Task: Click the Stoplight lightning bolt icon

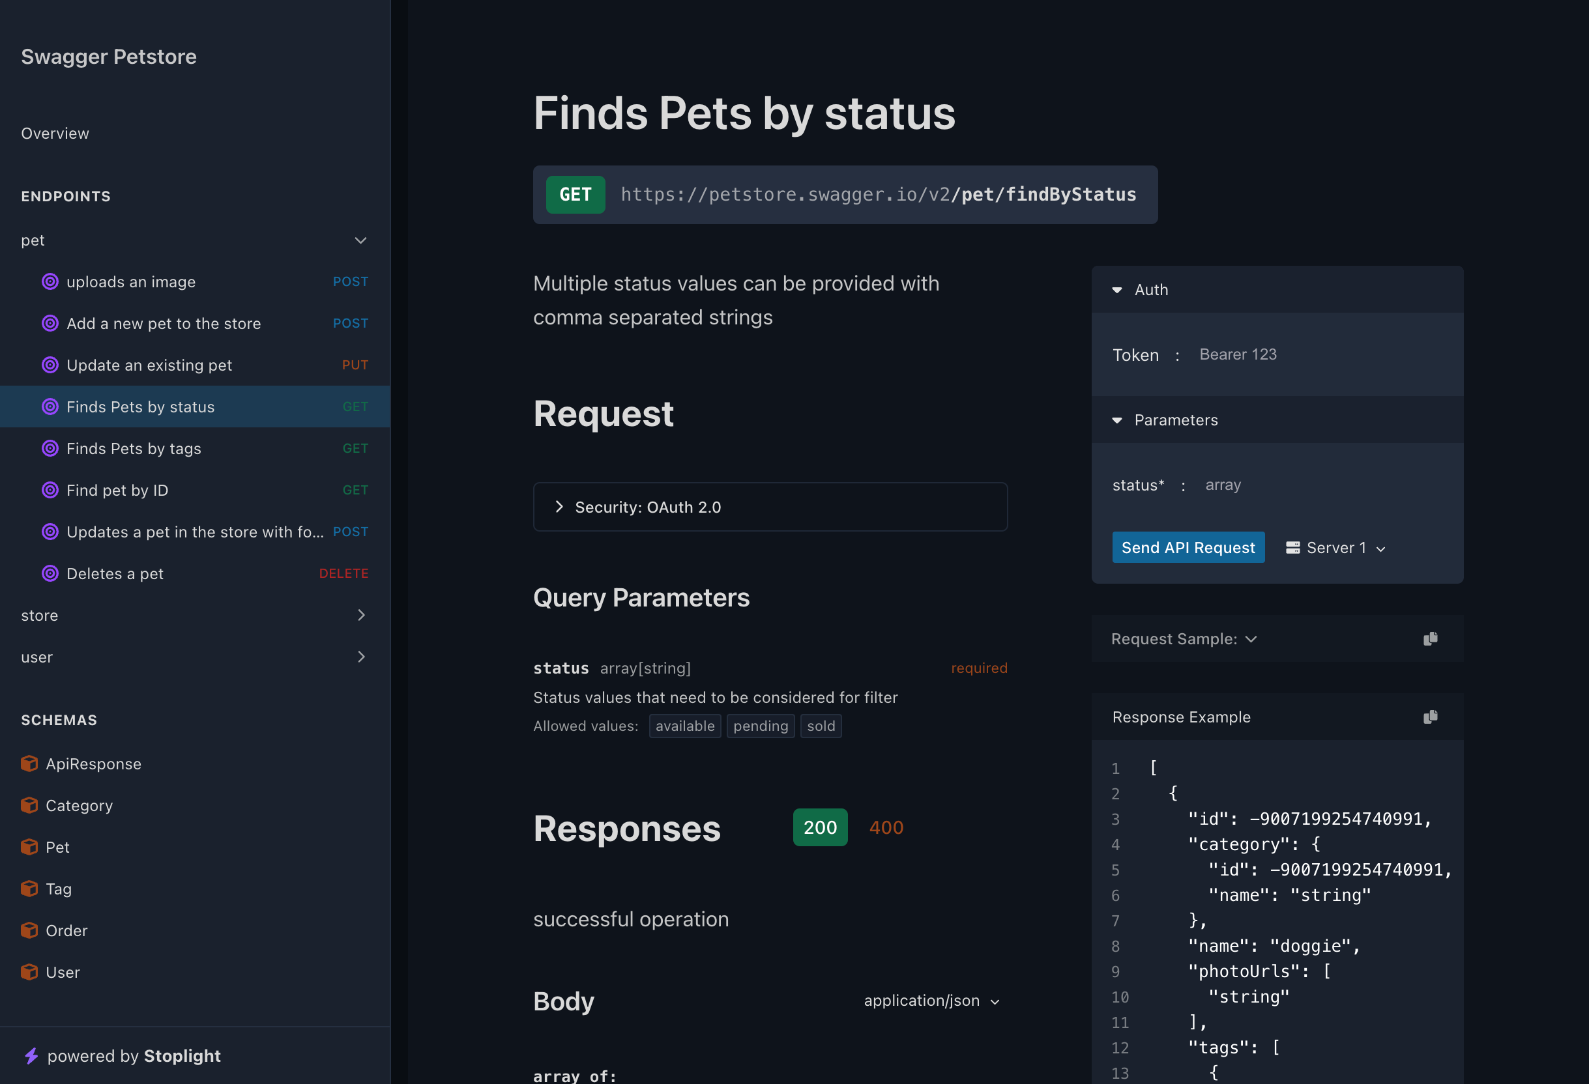Action: (31, 1056)
